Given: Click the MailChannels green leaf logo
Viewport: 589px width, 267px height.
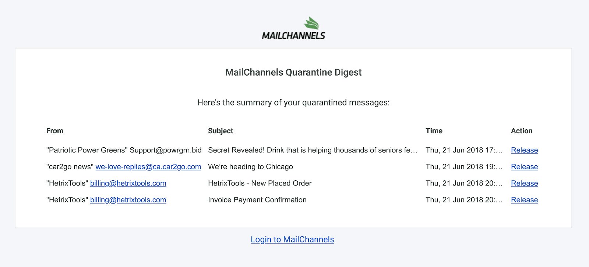Looking at the screenshot, I should point(311,23).
